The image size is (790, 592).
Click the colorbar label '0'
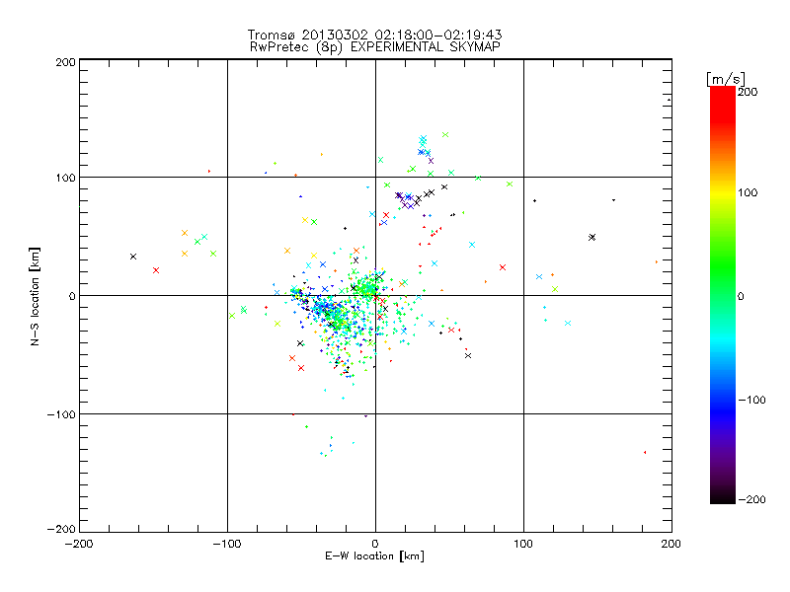point(741,297)
